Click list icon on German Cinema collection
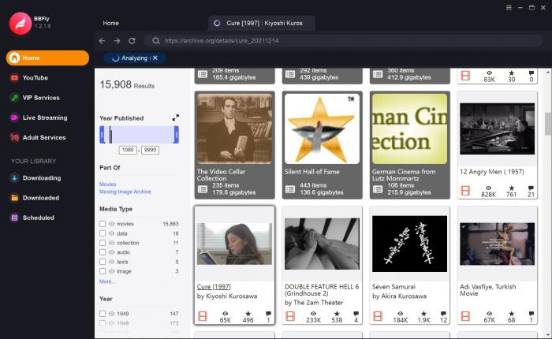The width and height of the screenshot is (552, 339). click(x=378, y=189)
